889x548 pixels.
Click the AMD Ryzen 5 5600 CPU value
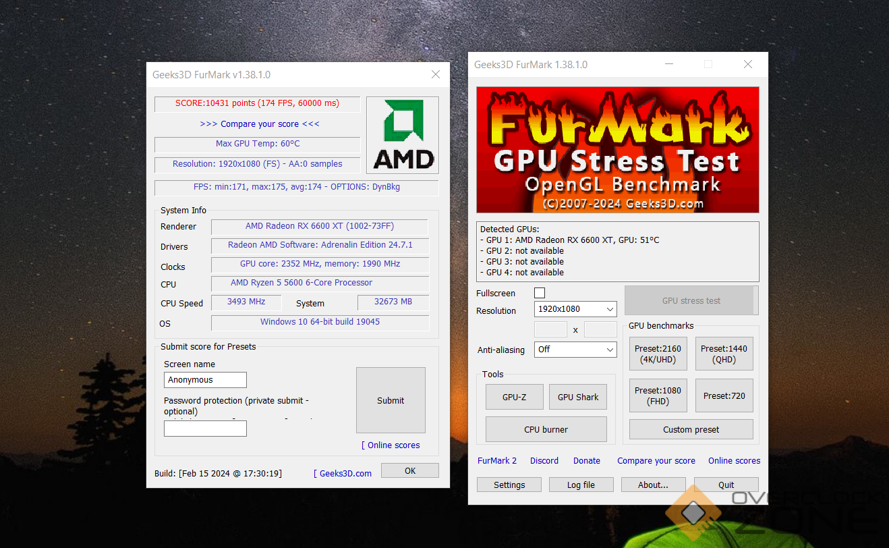320,283
